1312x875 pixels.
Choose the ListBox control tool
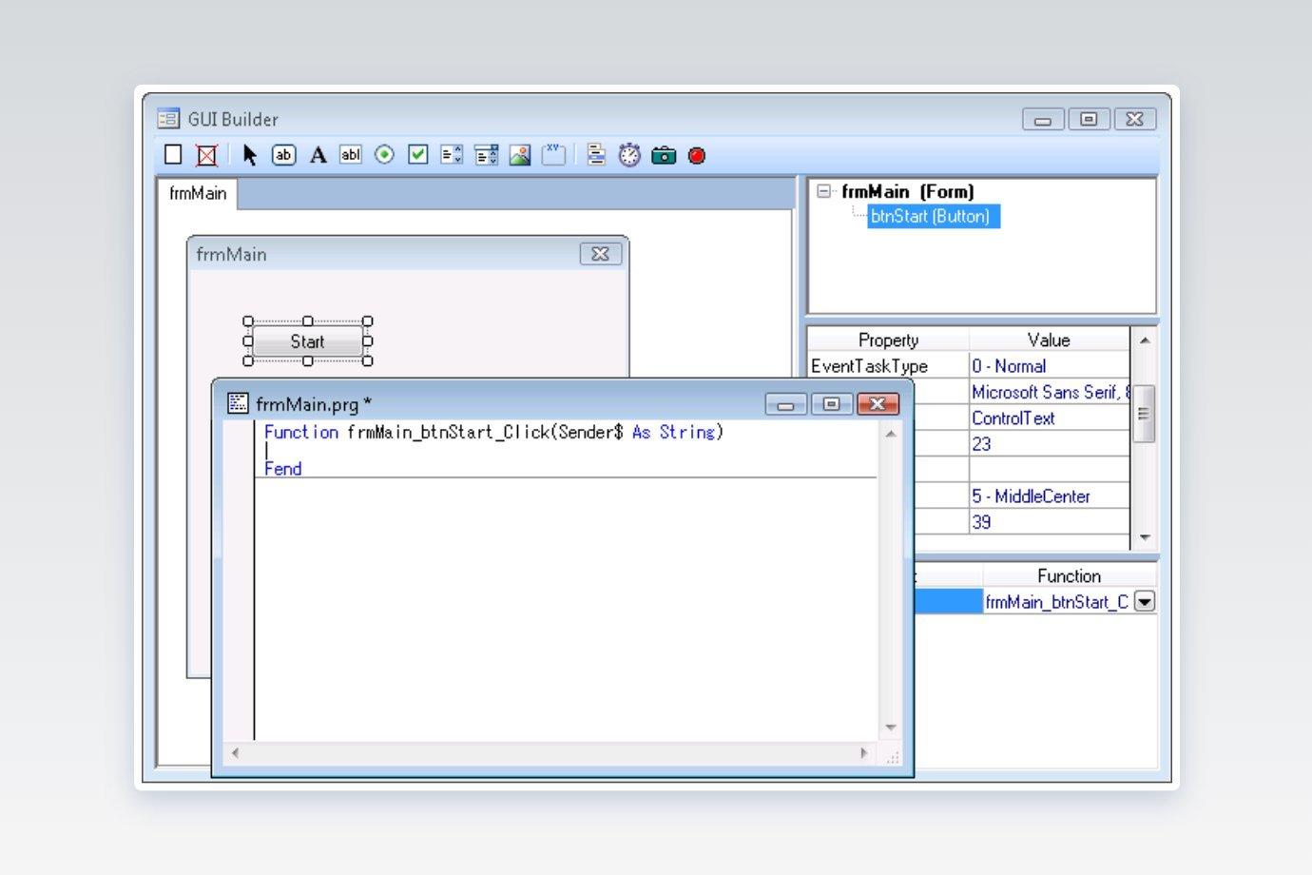452,155
